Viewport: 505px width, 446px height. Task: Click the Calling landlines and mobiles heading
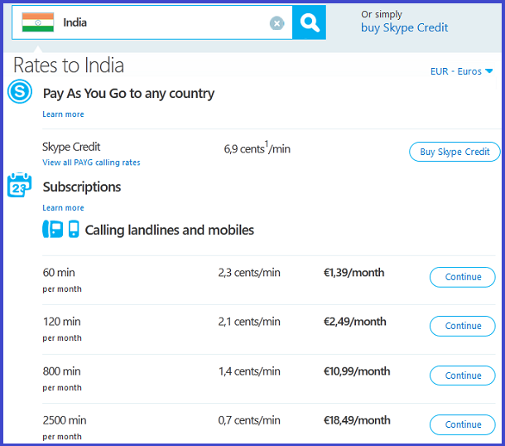pos(170,230)
